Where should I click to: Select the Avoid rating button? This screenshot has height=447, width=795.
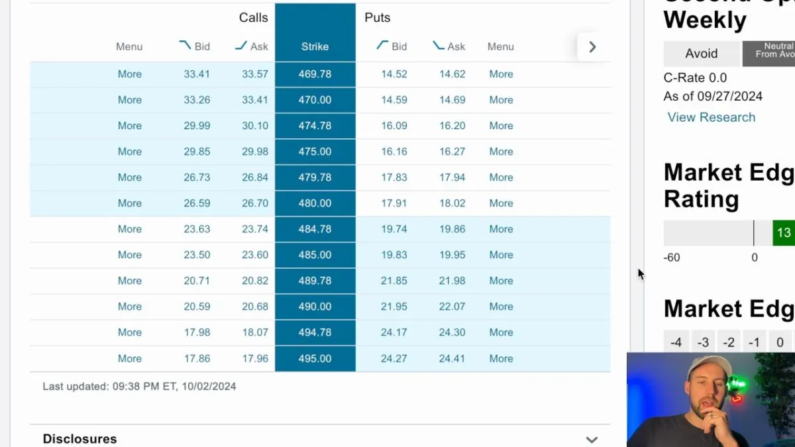702,54
